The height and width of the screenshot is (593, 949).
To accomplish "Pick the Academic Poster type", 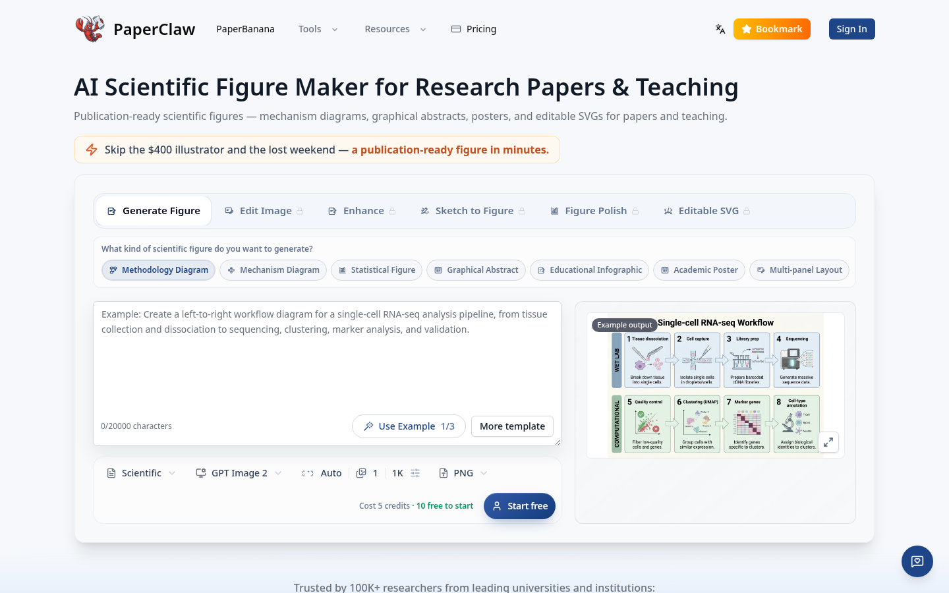I will pyautogui.click(x=699, y=270).
